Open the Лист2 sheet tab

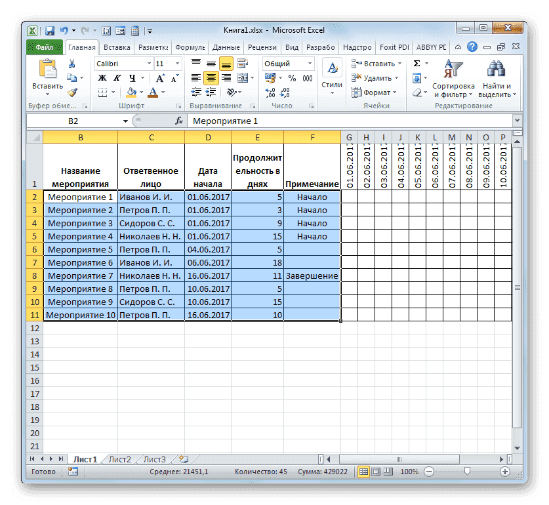[x=119, y=459]
